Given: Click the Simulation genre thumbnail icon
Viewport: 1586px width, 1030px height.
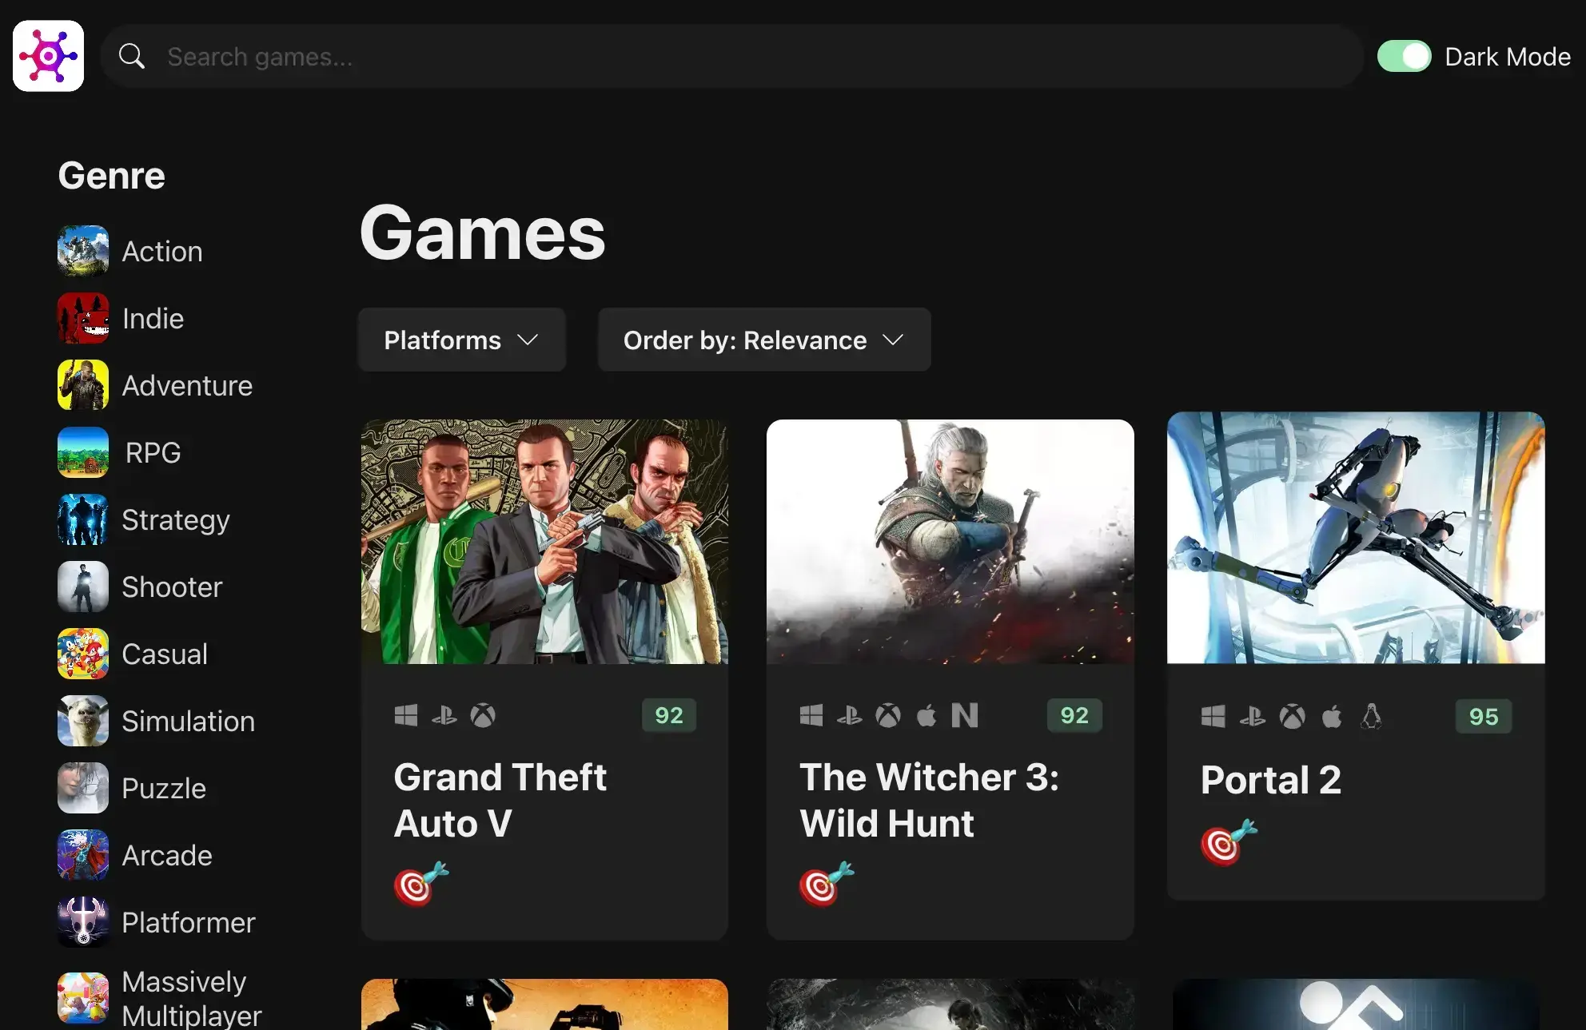Looking at the screenshot, I should 83,721.
